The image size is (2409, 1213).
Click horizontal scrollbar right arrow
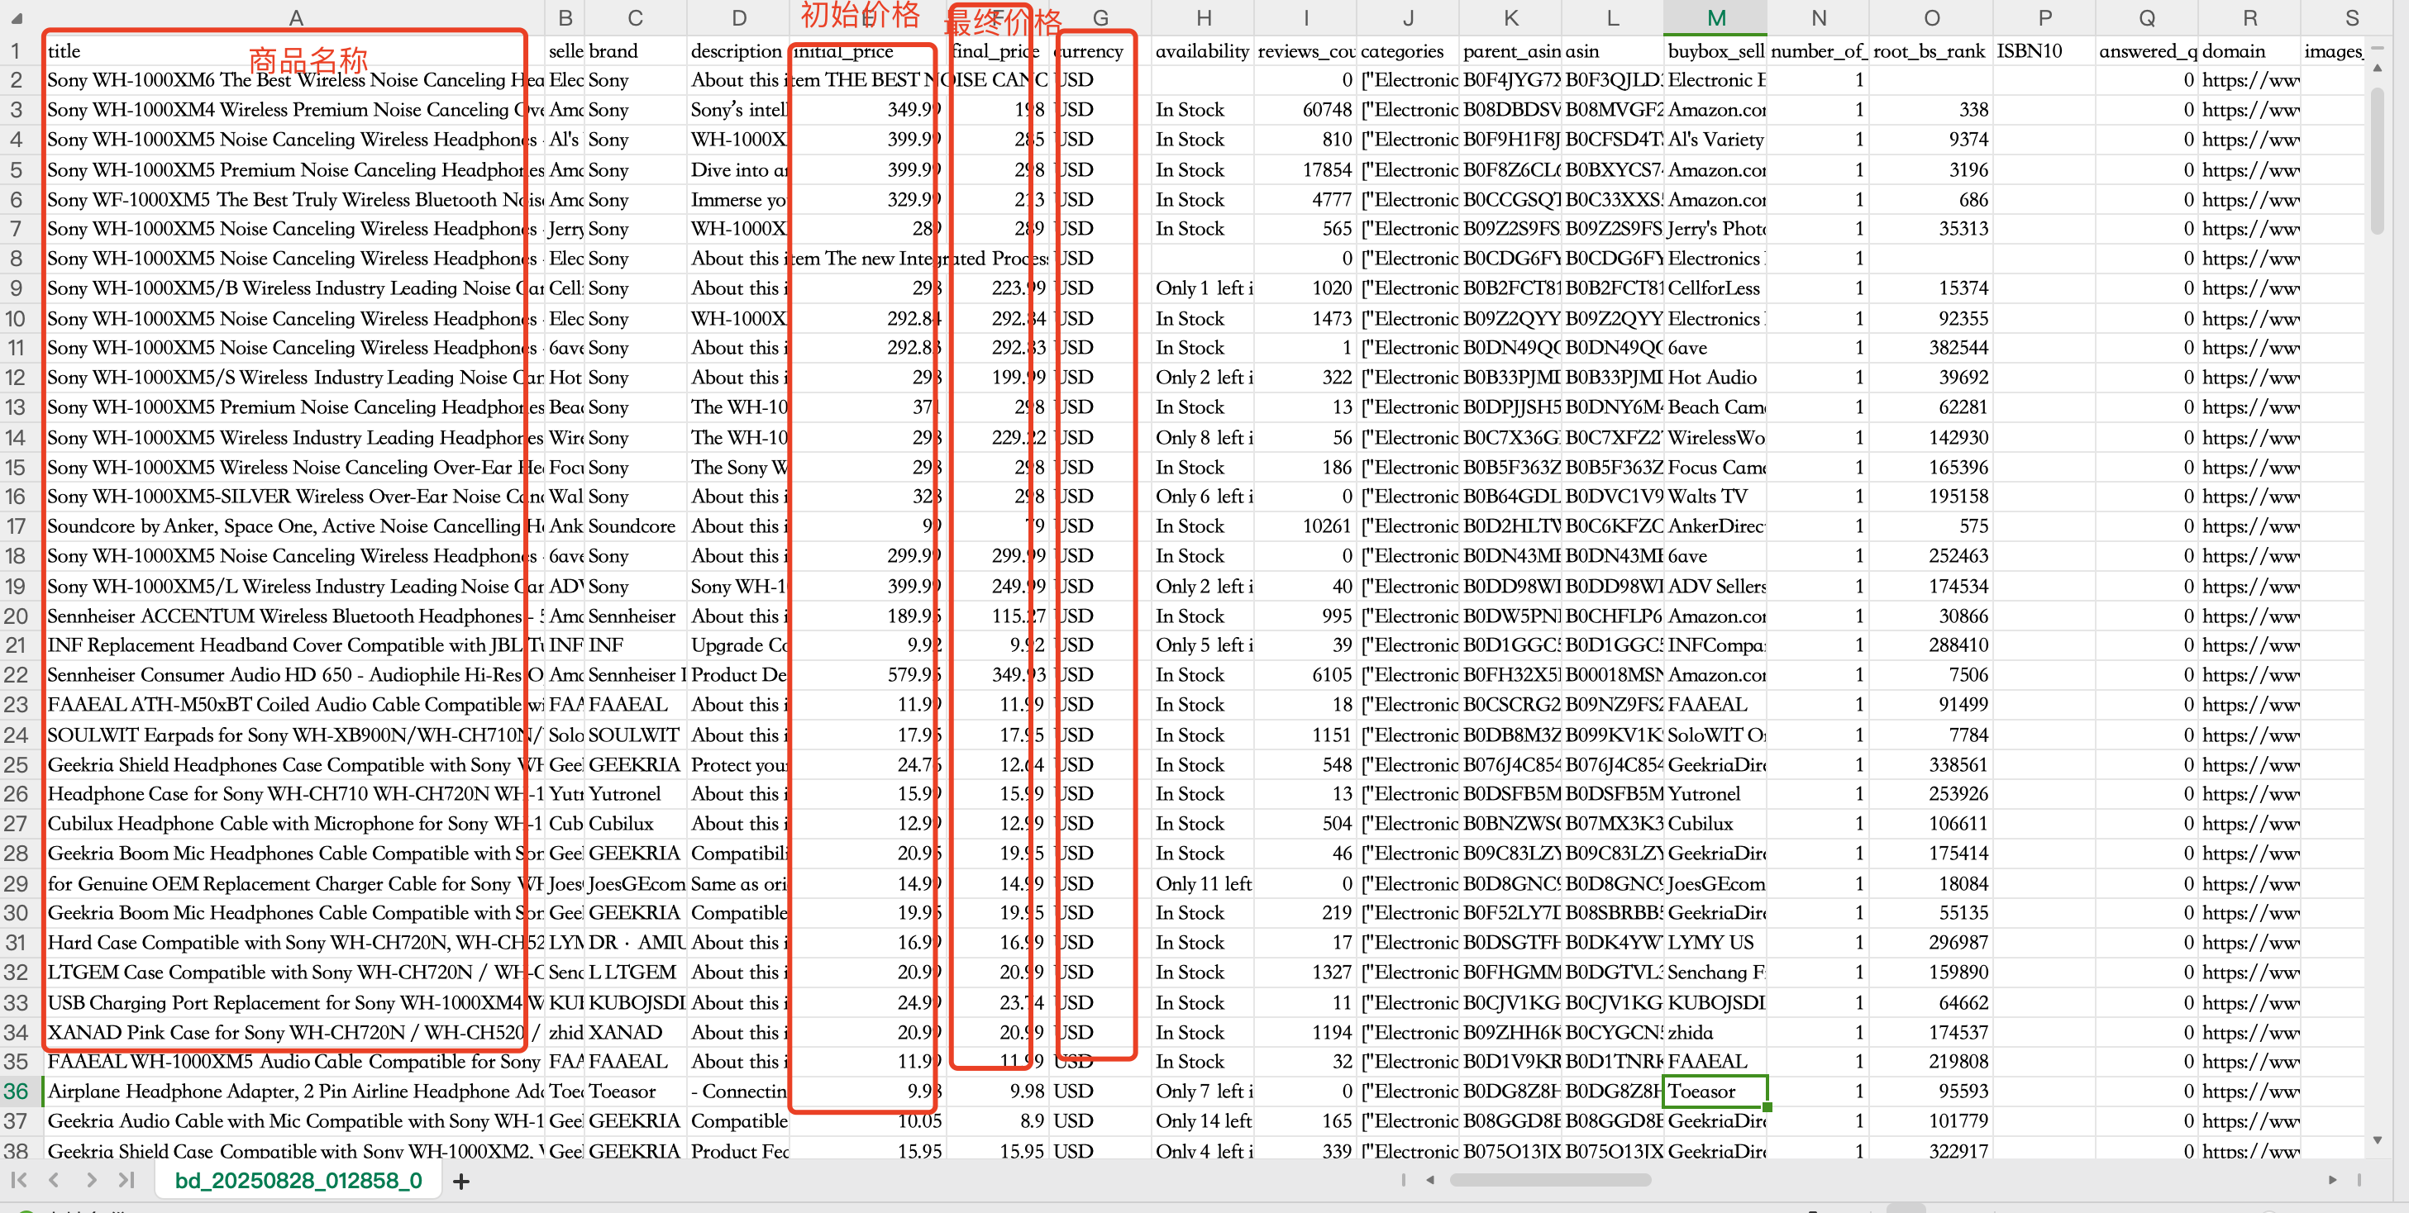pyautogui.click(x=2332, y=1180)
